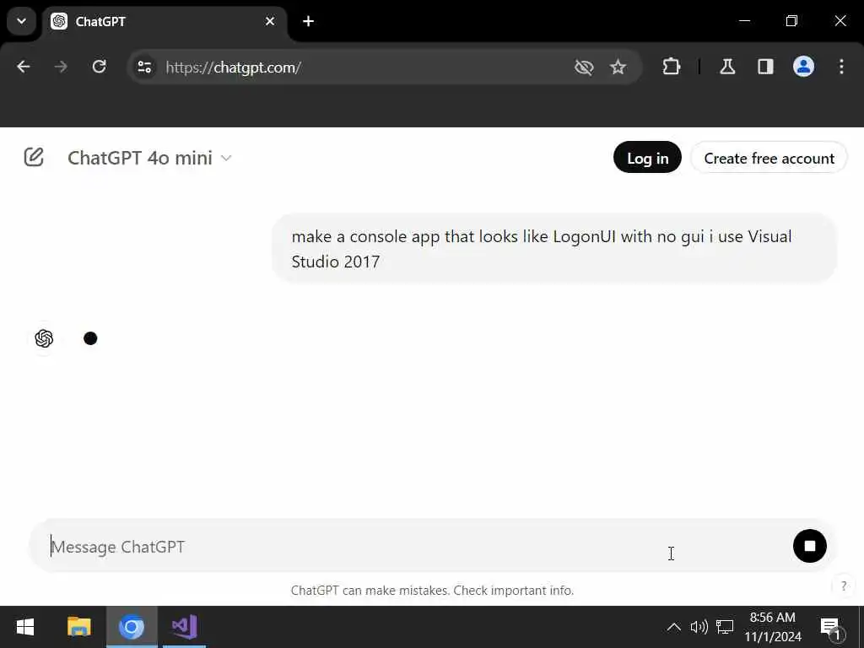Toggle the browser side panel

point(765,67)
